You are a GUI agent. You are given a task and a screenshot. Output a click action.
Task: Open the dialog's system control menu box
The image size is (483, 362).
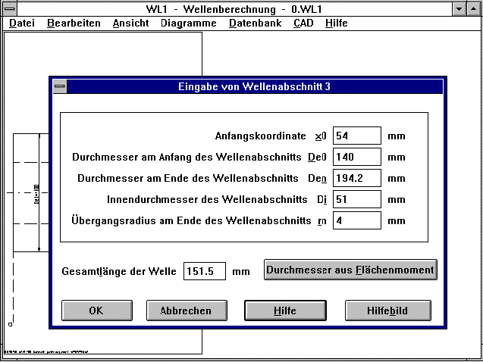coord(59,87)
